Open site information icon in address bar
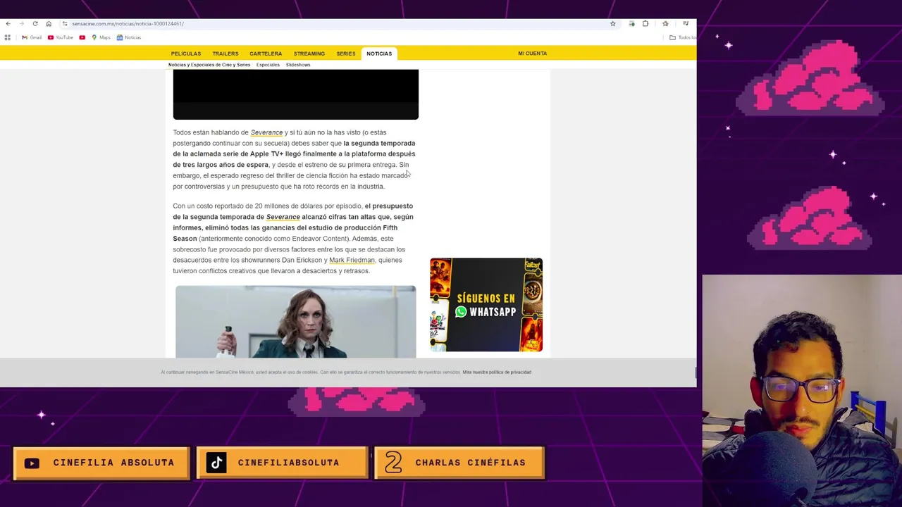Viewport: 902px width, 507px height. 65,23
